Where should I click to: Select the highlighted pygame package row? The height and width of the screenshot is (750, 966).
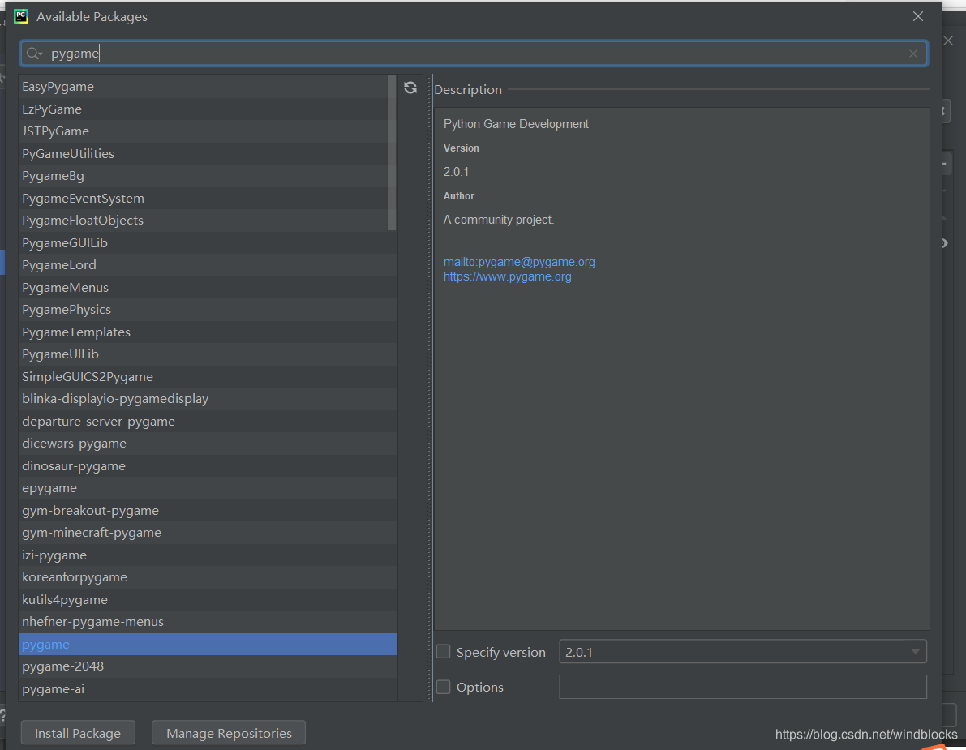[208, 644]
